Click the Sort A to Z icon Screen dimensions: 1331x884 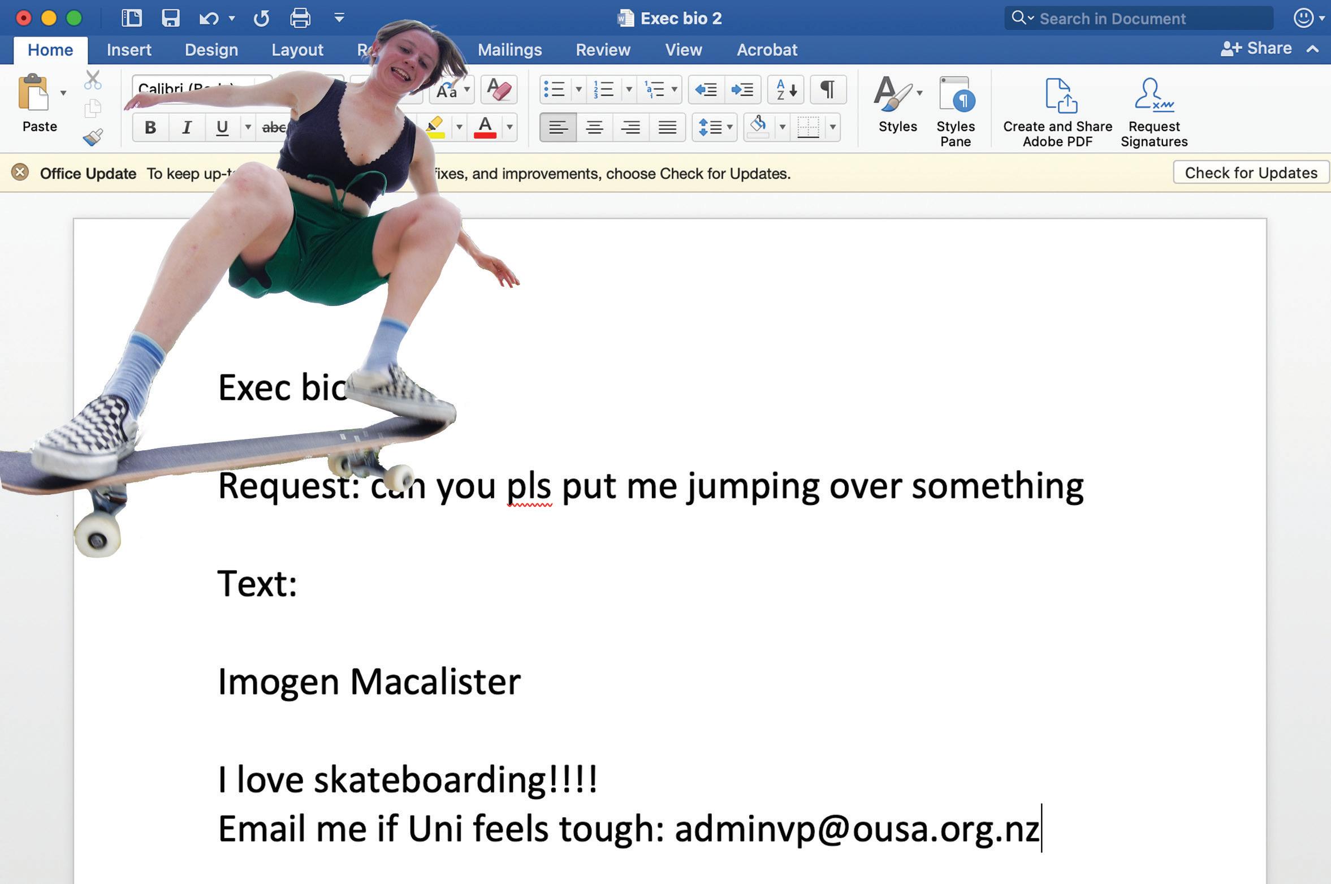(x=786, y=89)
